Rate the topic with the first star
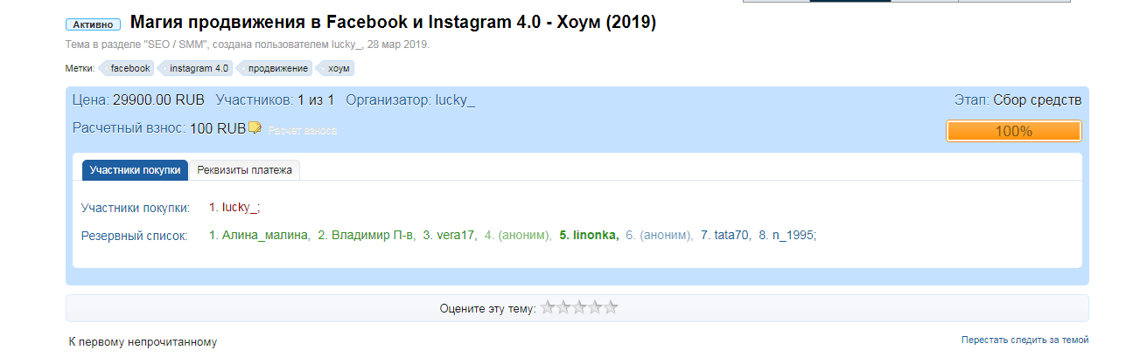The image size is (1147, 364). pos(548,307)
